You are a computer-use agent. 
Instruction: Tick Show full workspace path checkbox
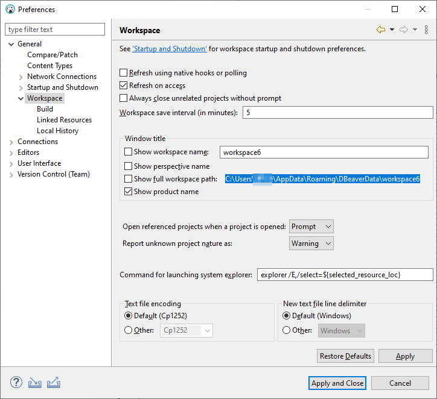(x=128, y=178)
